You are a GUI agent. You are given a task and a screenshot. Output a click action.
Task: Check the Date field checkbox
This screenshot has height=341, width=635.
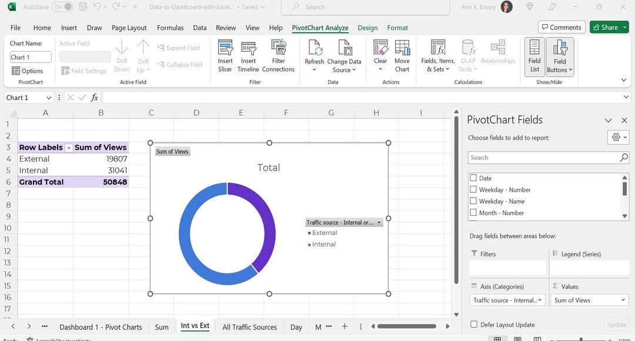coord(473,178)
